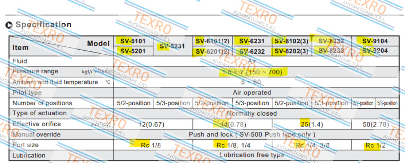Click the Rc 1/8 port size
Viewport: 405px width, 163px height.
[x=151, y=145]
